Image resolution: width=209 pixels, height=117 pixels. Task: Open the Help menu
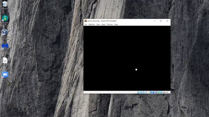116,24
